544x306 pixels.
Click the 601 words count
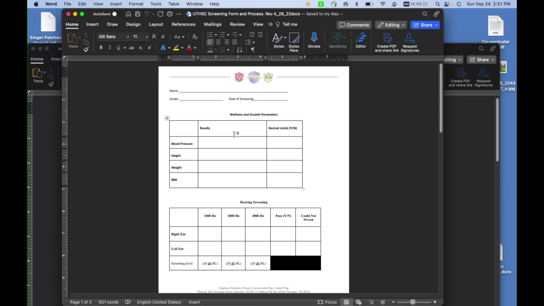point(109,302)
